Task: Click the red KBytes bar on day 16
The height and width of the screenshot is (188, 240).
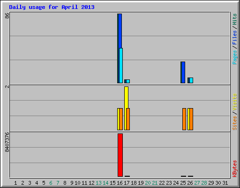Action: point(120,155)
